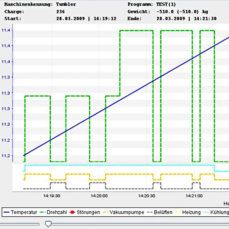Screen dimensions: 229x229
Task: Click the 14:21:00 time axis label
Action: (194, 196)
